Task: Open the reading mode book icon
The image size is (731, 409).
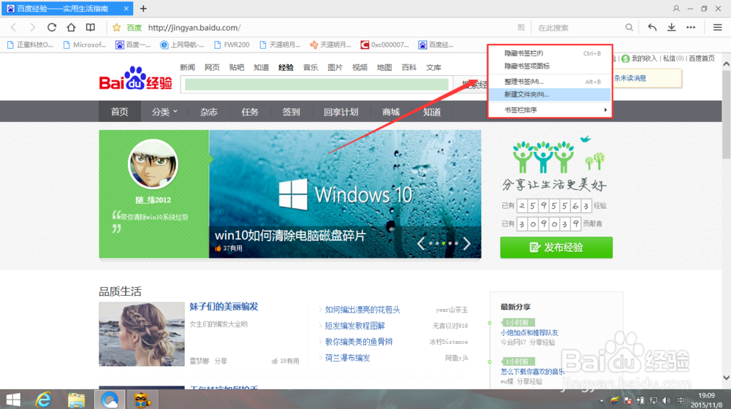Action: tap(91, 28)
